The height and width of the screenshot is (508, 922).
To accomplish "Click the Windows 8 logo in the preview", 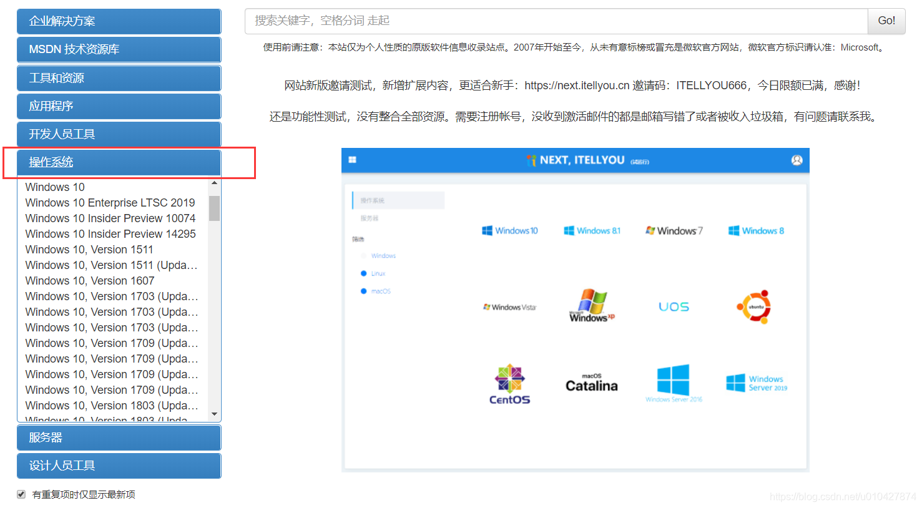I will 756,231.
